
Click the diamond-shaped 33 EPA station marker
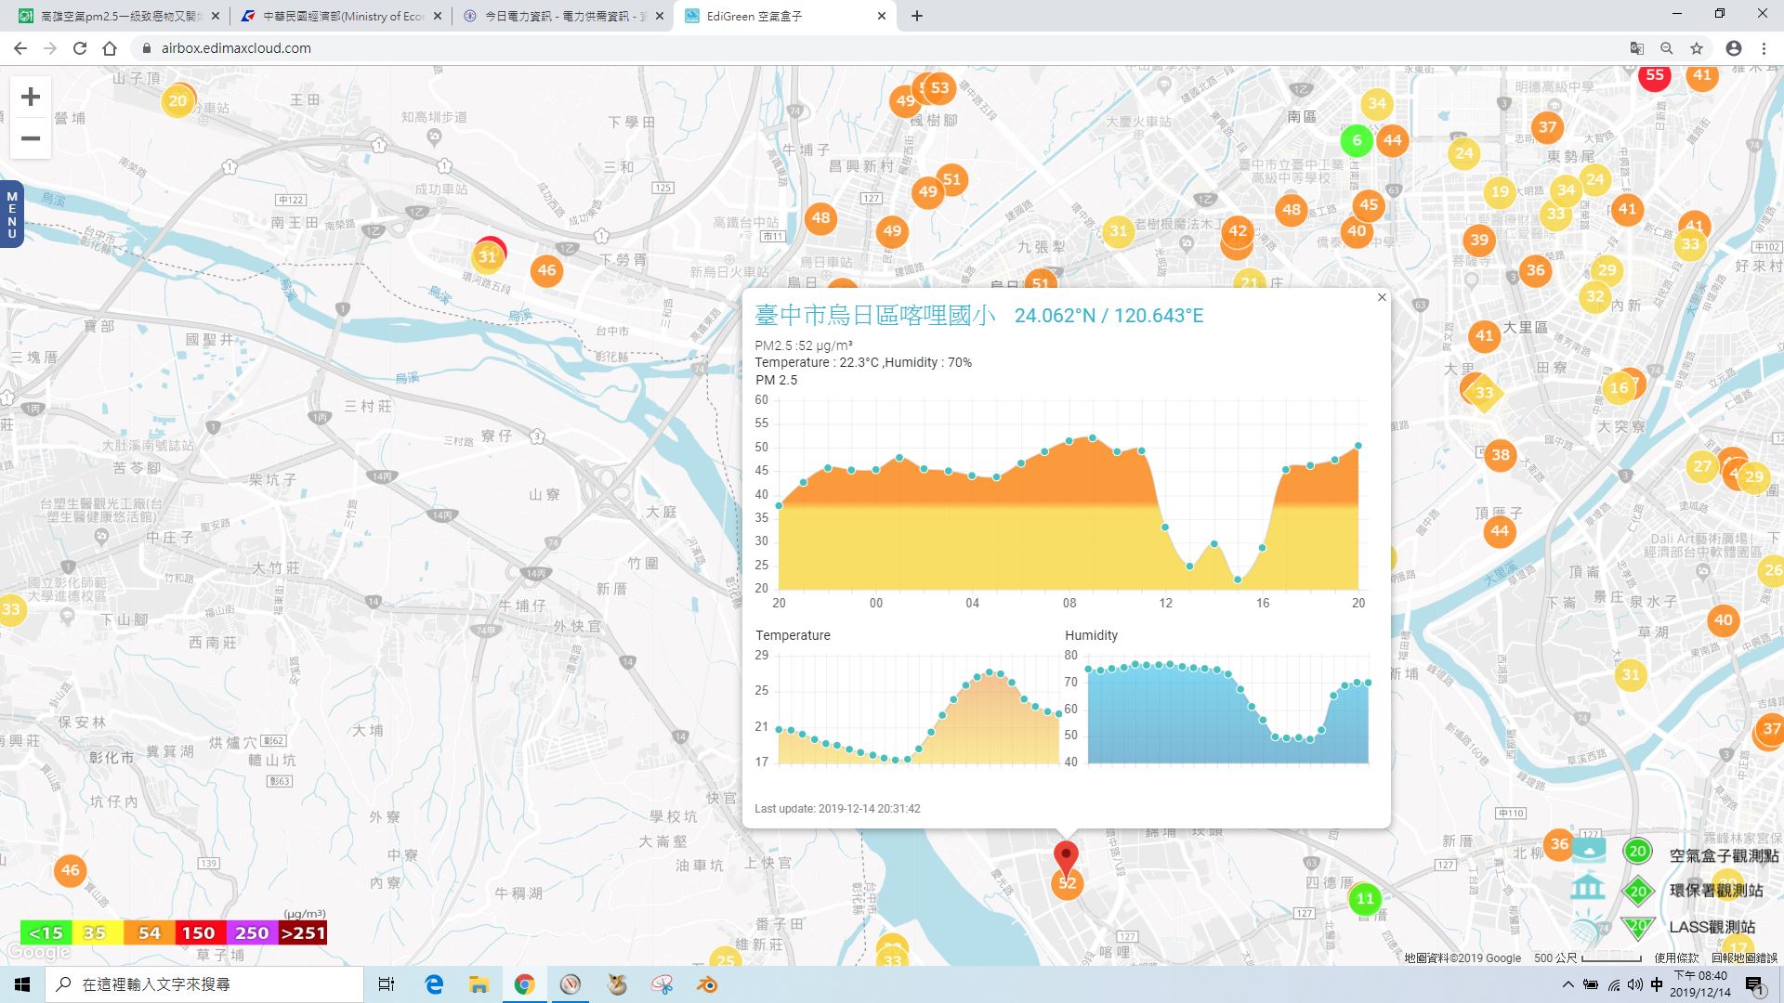[x=1484, y=392]
